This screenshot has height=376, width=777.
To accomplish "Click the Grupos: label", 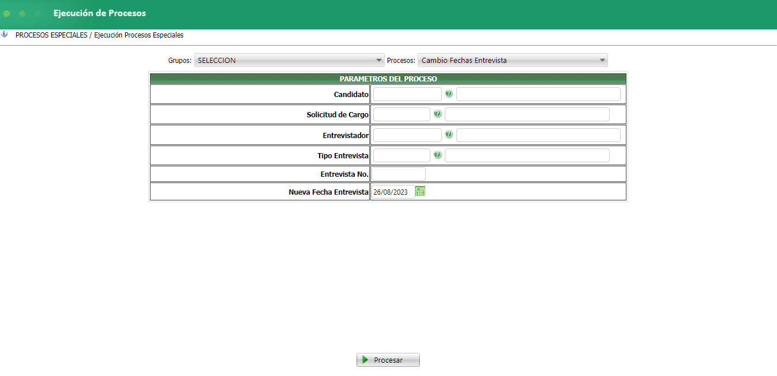I will point(179,60).
